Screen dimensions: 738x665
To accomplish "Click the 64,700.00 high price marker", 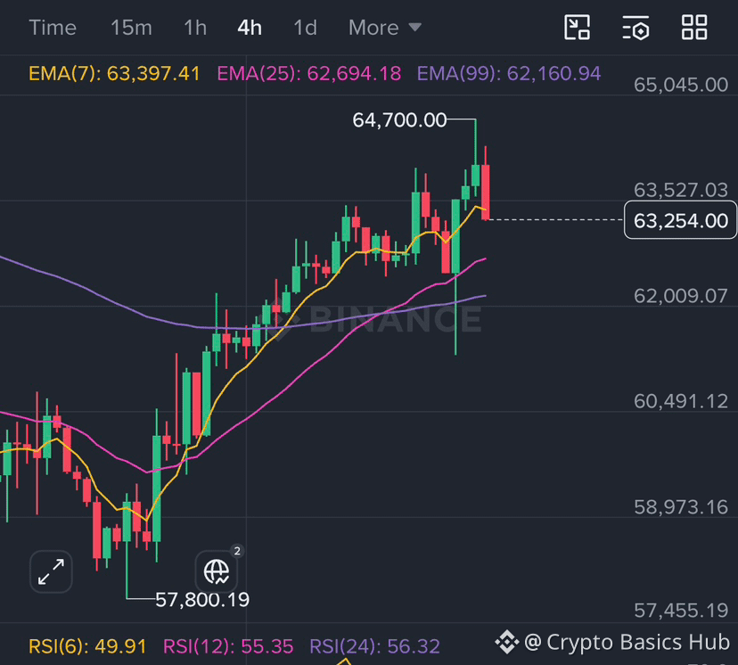I will [x=399, y=120].
